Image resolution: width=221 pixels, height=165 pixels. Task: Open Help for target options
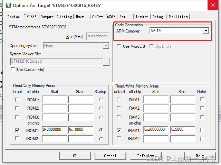pos(200,156)
